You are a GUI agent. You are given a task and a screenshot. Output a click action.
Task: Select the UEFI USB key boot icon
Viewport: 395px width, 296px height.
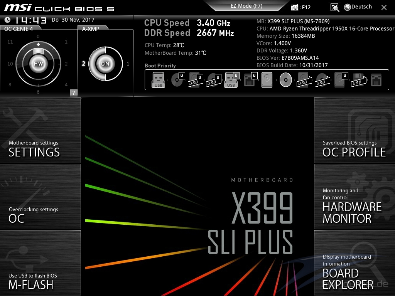[231, 80]
